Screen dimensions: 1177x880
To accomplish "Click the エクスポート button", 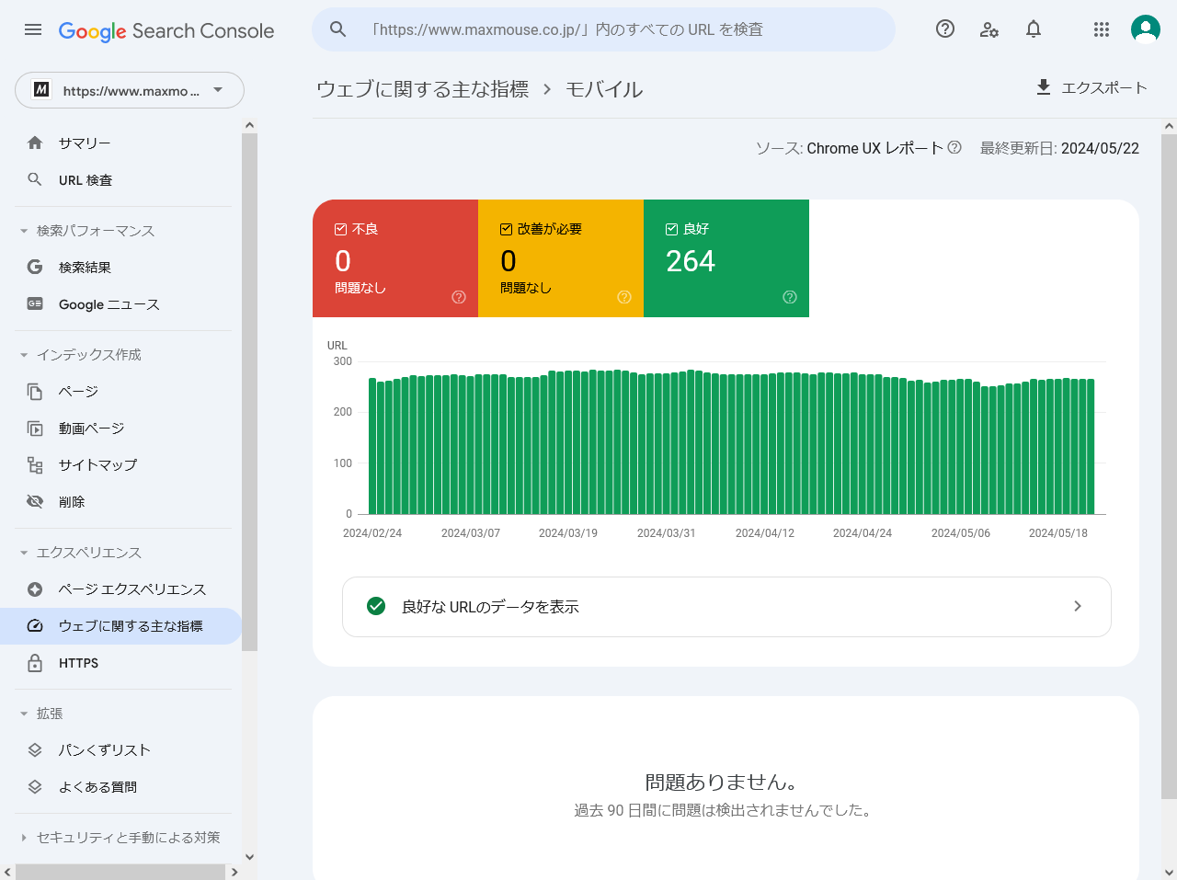I will click(x=1091, y=87).
